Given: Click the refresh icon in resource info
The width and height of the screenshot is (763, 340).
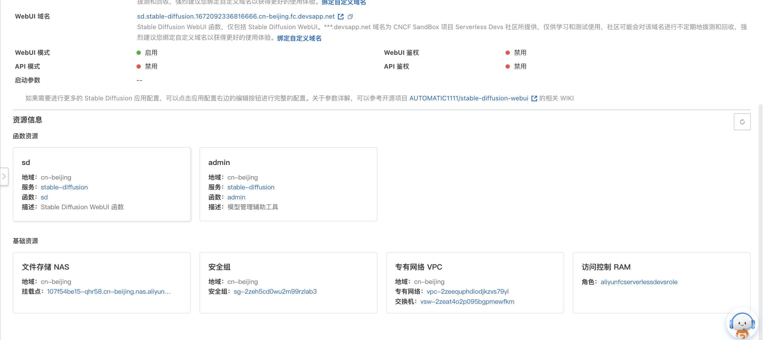Looking at the screenshot, I should tap(742, 122).
